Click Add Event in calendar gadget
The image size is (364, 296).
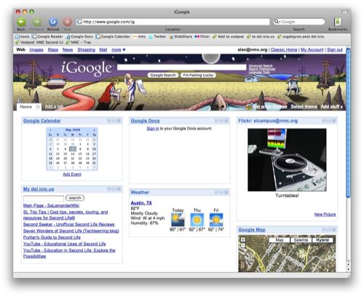coord(72,175)
